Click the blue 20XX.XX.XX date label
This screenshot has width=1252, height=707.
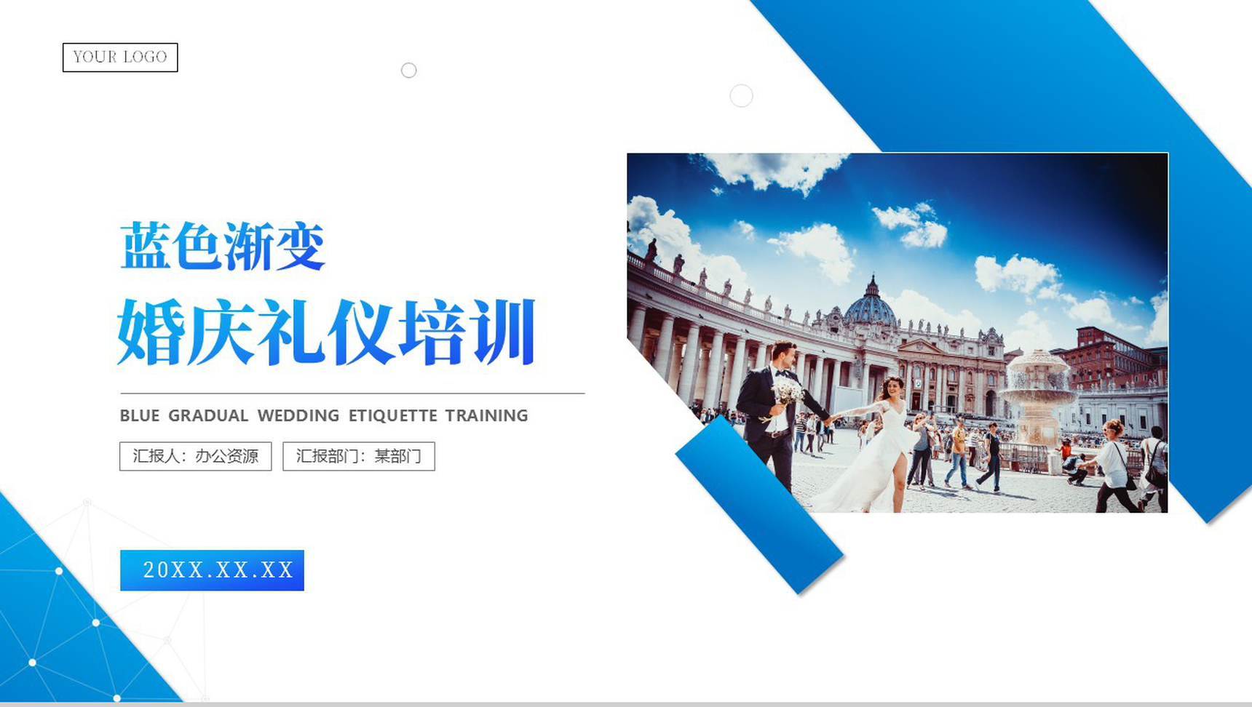click(x=212, y=570)
